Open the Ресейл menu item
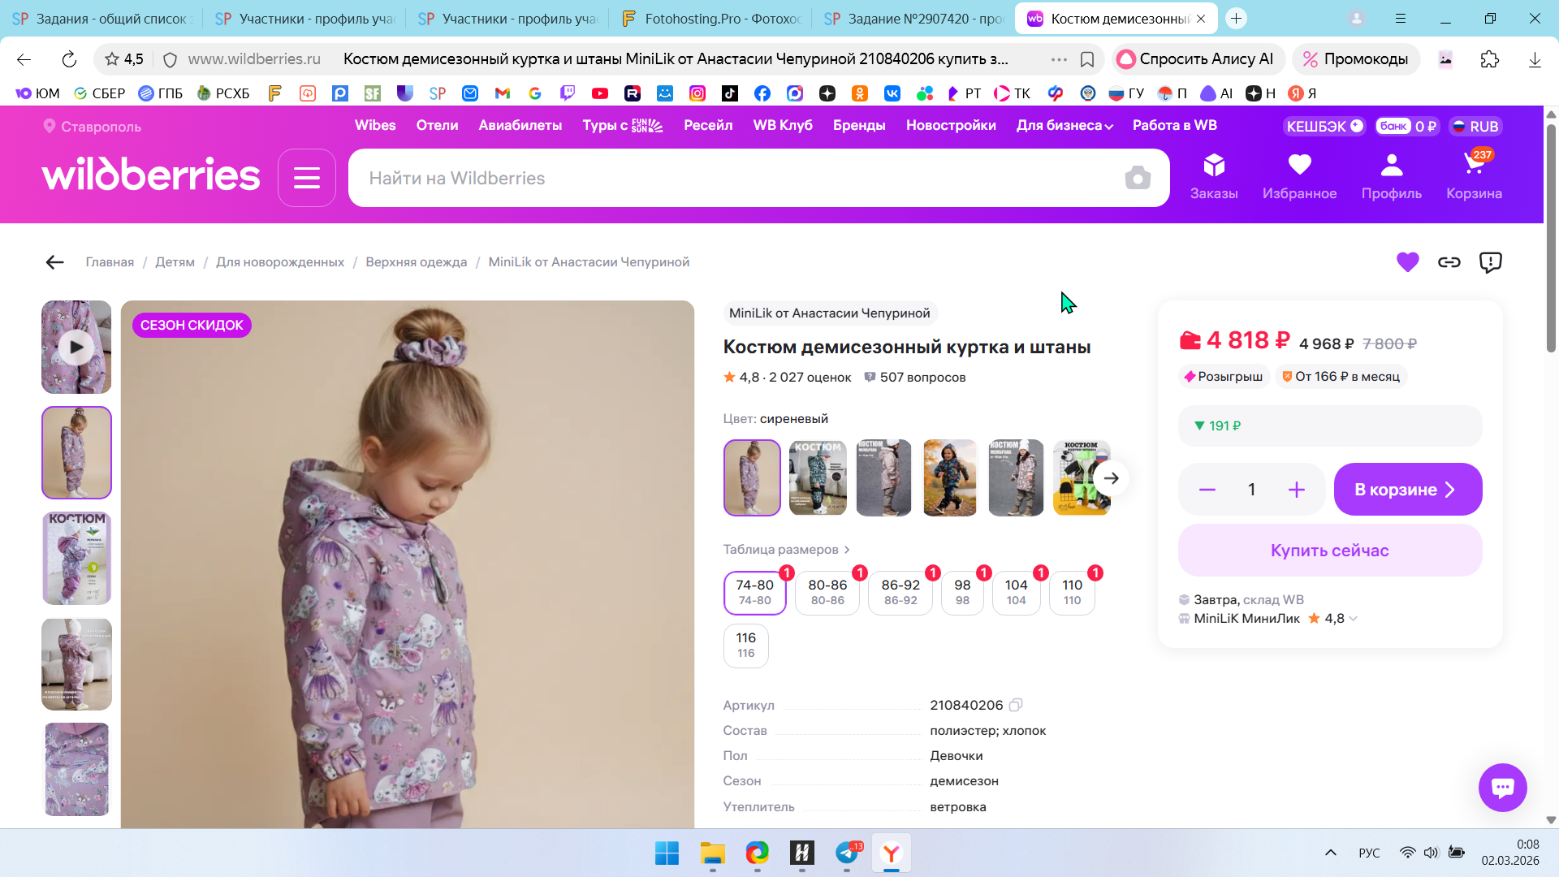 708,126
